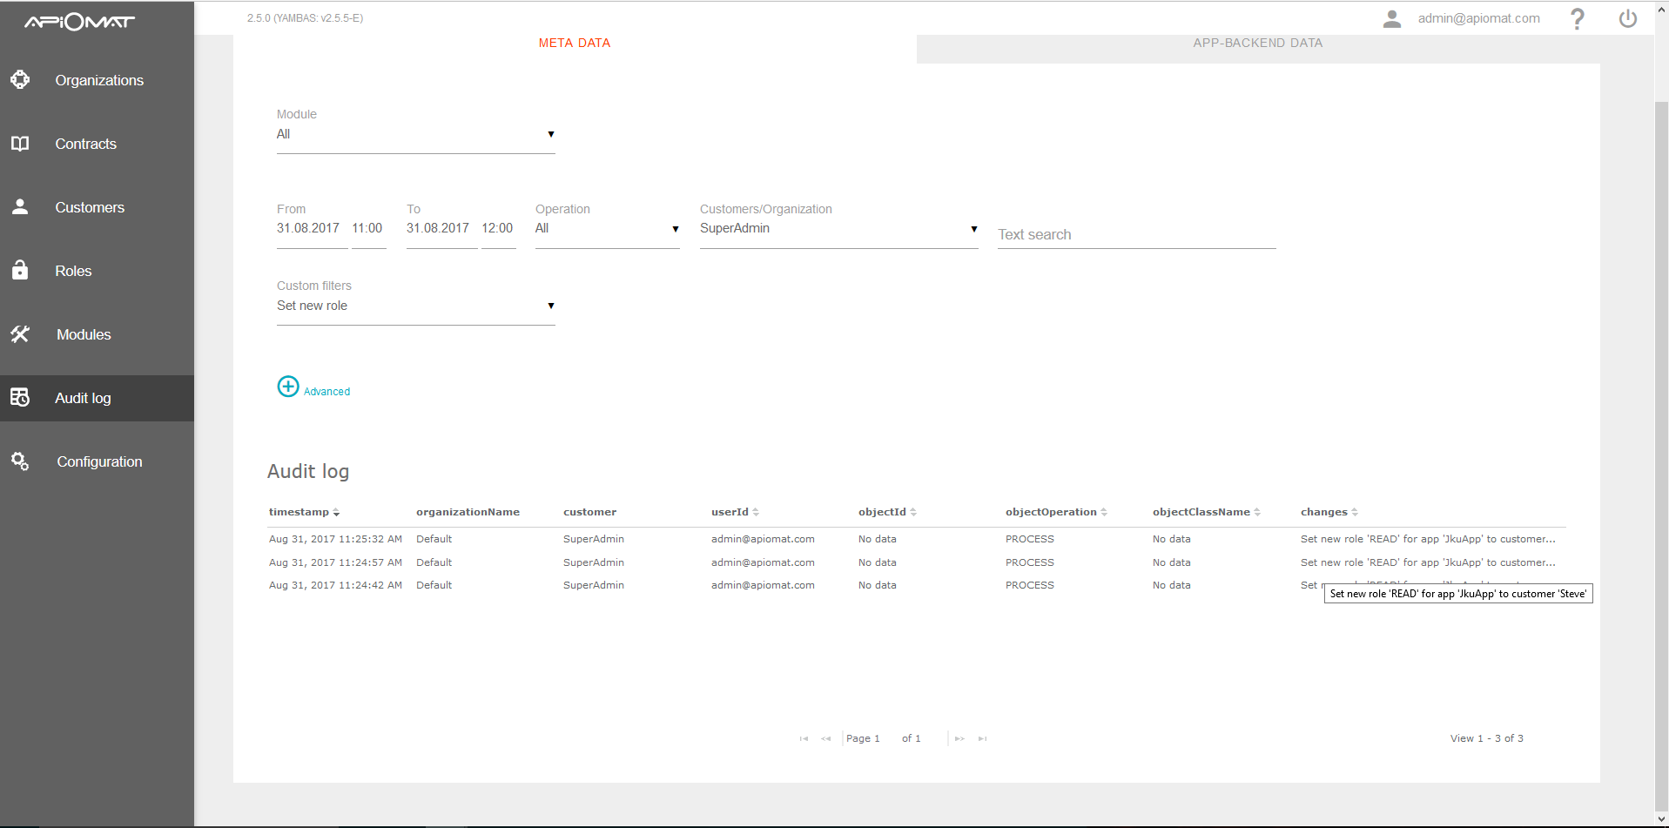Screen dimensions: 1669x828
Task: Open help via question mark icon
Action: coord(1577,19)
